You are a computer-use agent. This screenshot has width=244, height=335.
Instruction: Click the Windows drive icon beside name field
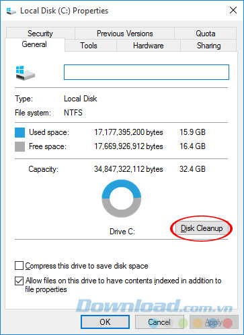(25, 73)
